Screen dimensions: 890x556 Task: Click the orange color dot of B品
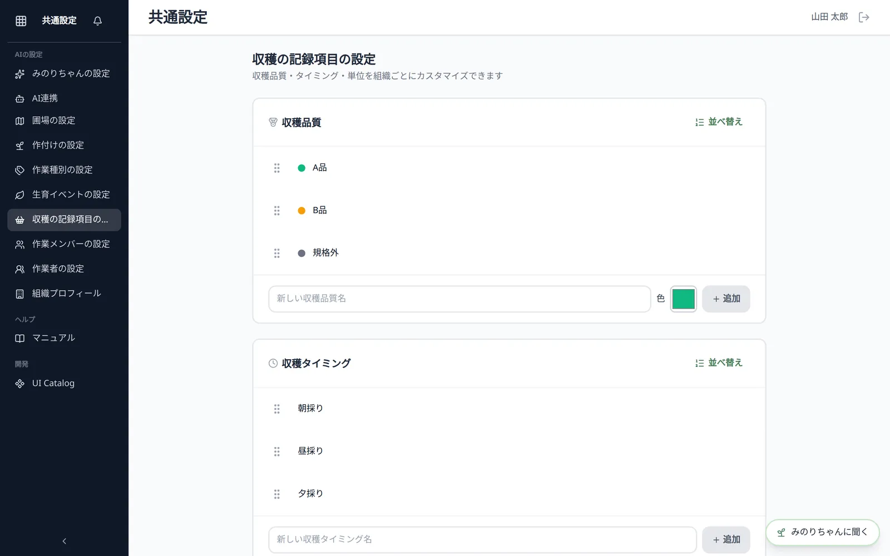click(x=301, y=211)
